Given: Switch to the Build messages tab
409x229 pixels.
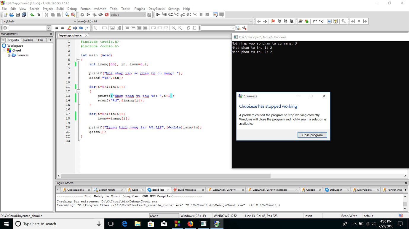Looking at the screenshot, I should 187,190.
